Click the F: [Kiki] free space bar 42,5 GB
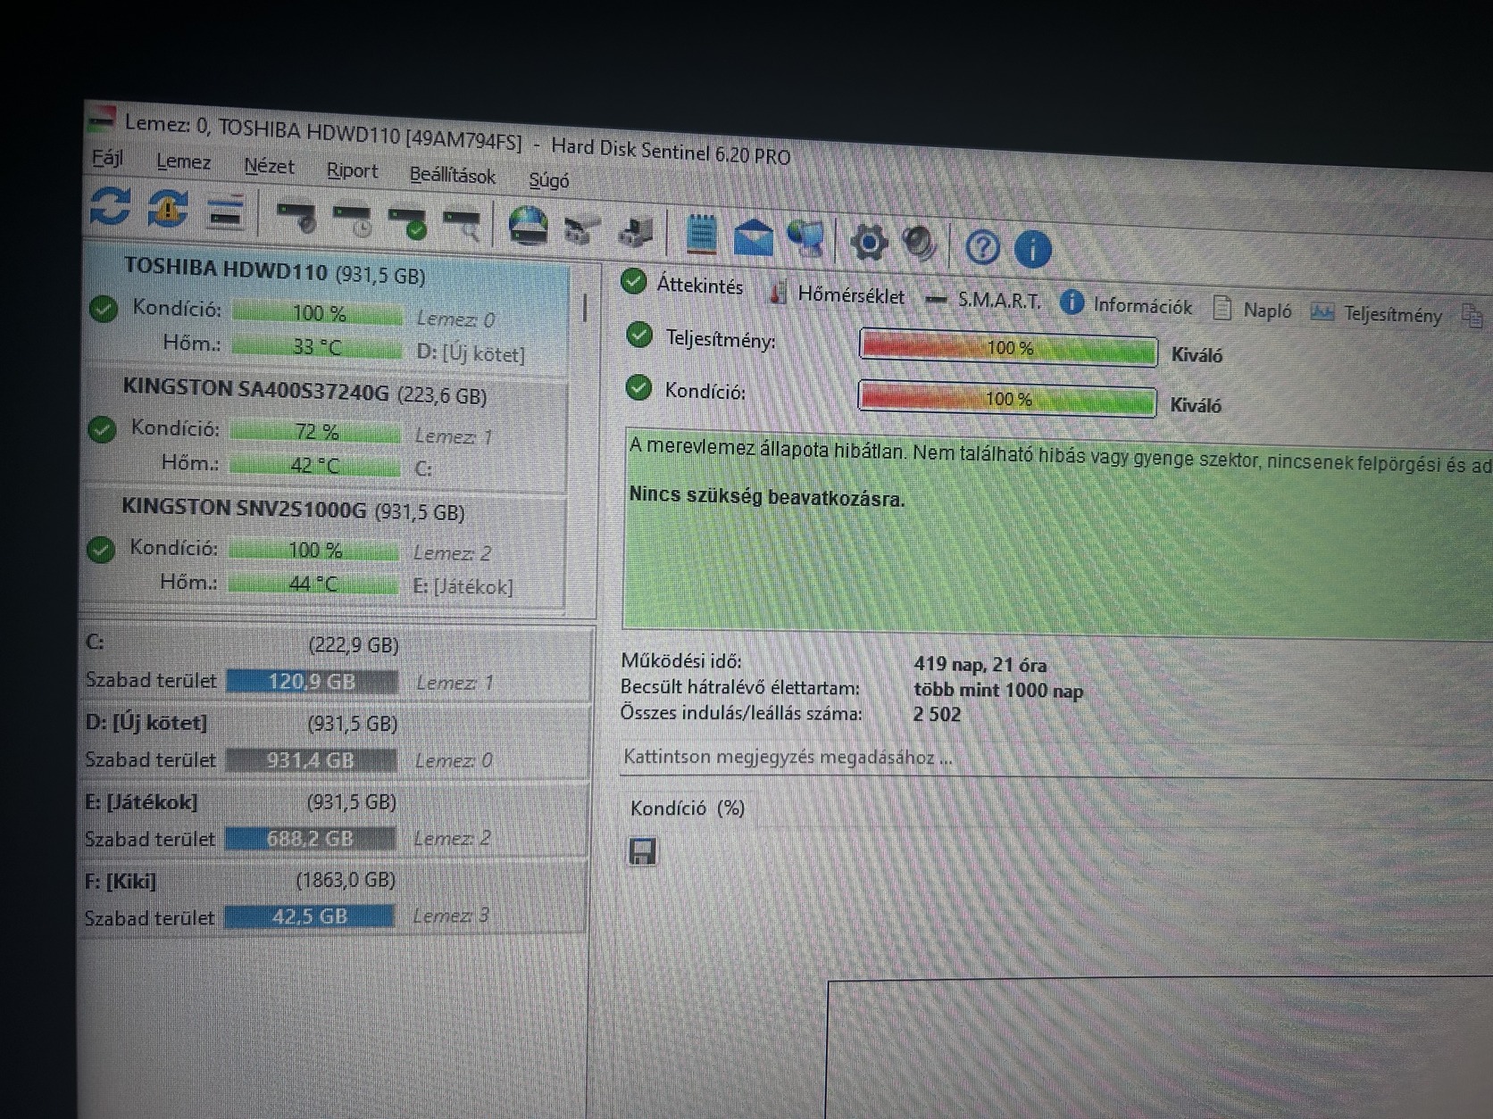This screenshot has height=1119, width=1493. 309,916
